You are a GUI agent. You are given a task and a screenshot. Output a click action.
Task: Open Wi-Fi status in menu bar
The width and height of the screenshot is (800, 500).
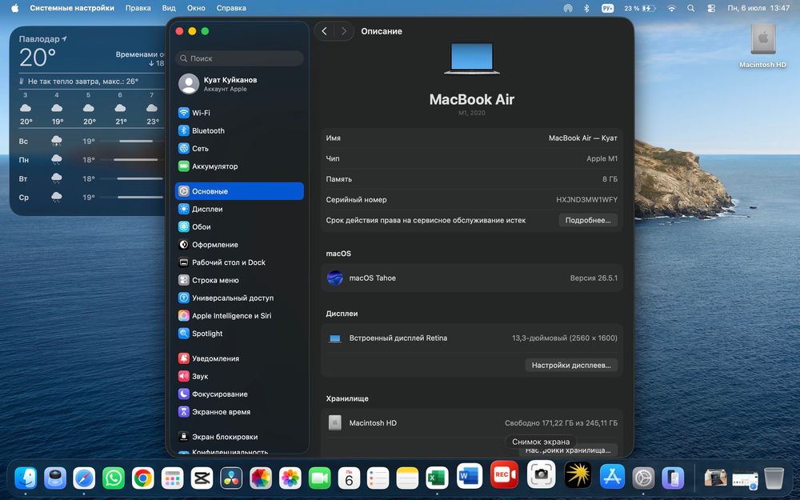pos(671,8)
